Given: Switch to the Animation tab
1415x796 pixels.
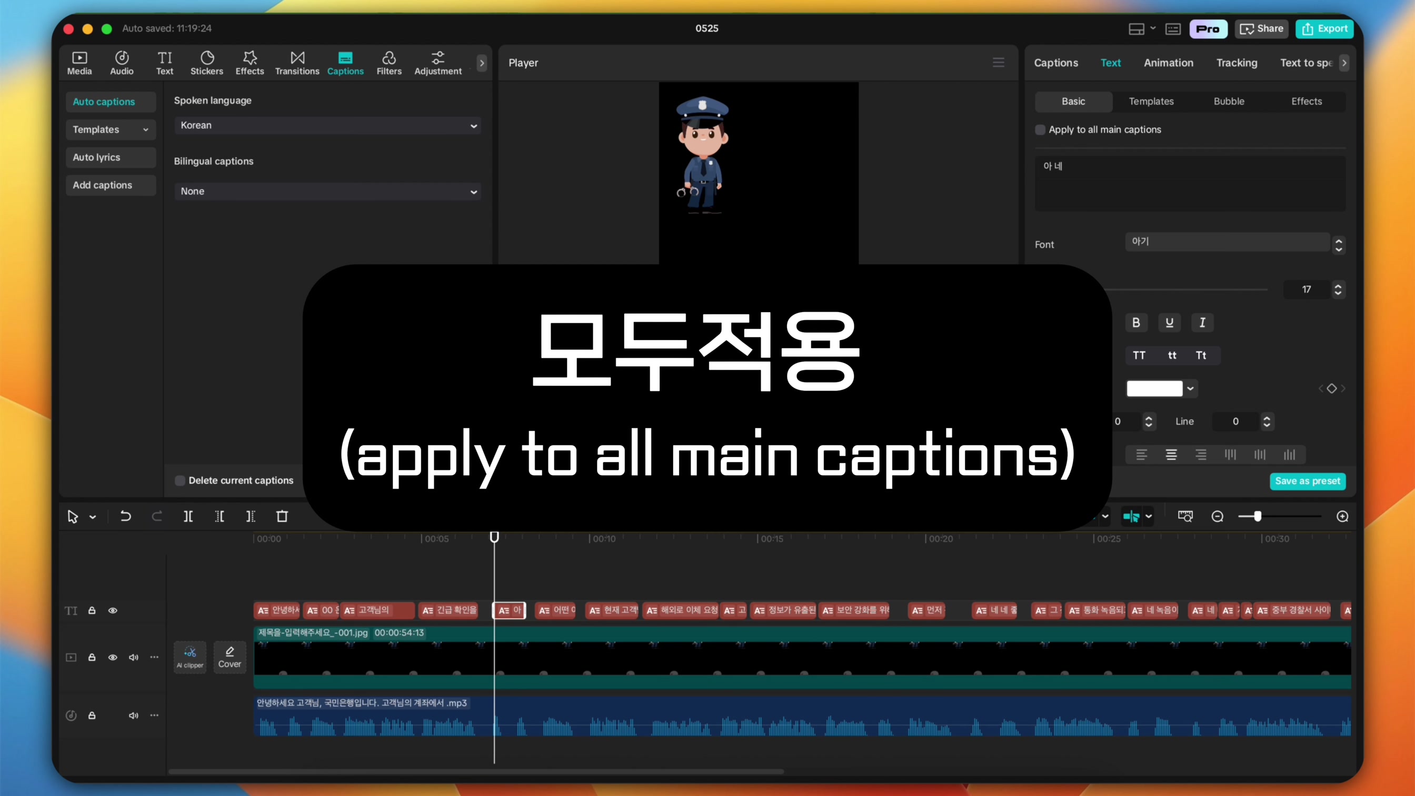Looking at the screenshot, I should click(1168, 63).
